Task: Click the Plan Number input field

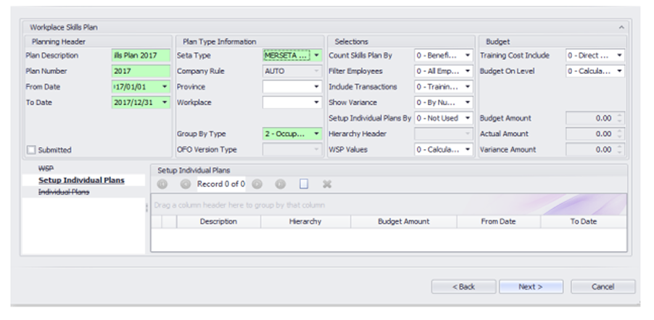Action: [141, 71]
